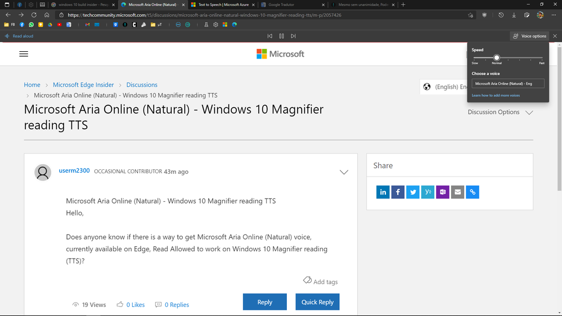
Task: Share the post via email
Action: pos(458,192)
